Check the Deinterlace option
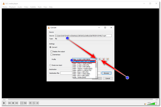This screenshot has height=107, width=161. [52, 55]
